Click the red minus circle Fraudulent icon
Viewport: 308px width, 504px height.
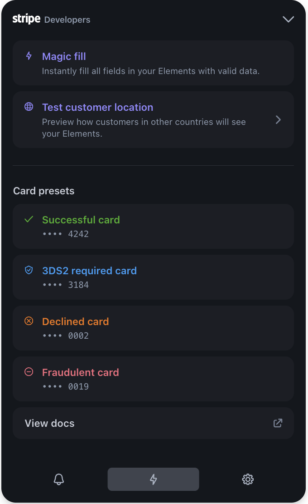point(29,372)
